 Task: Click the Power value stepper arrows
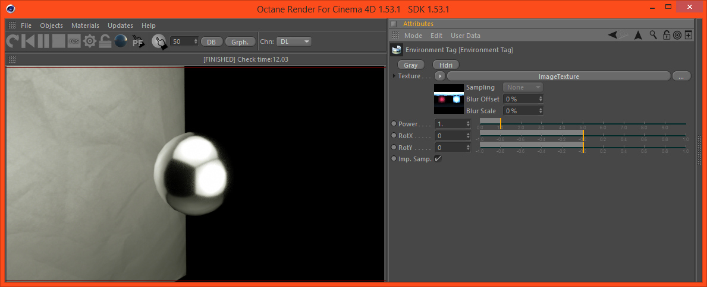(x=468, y=123)
